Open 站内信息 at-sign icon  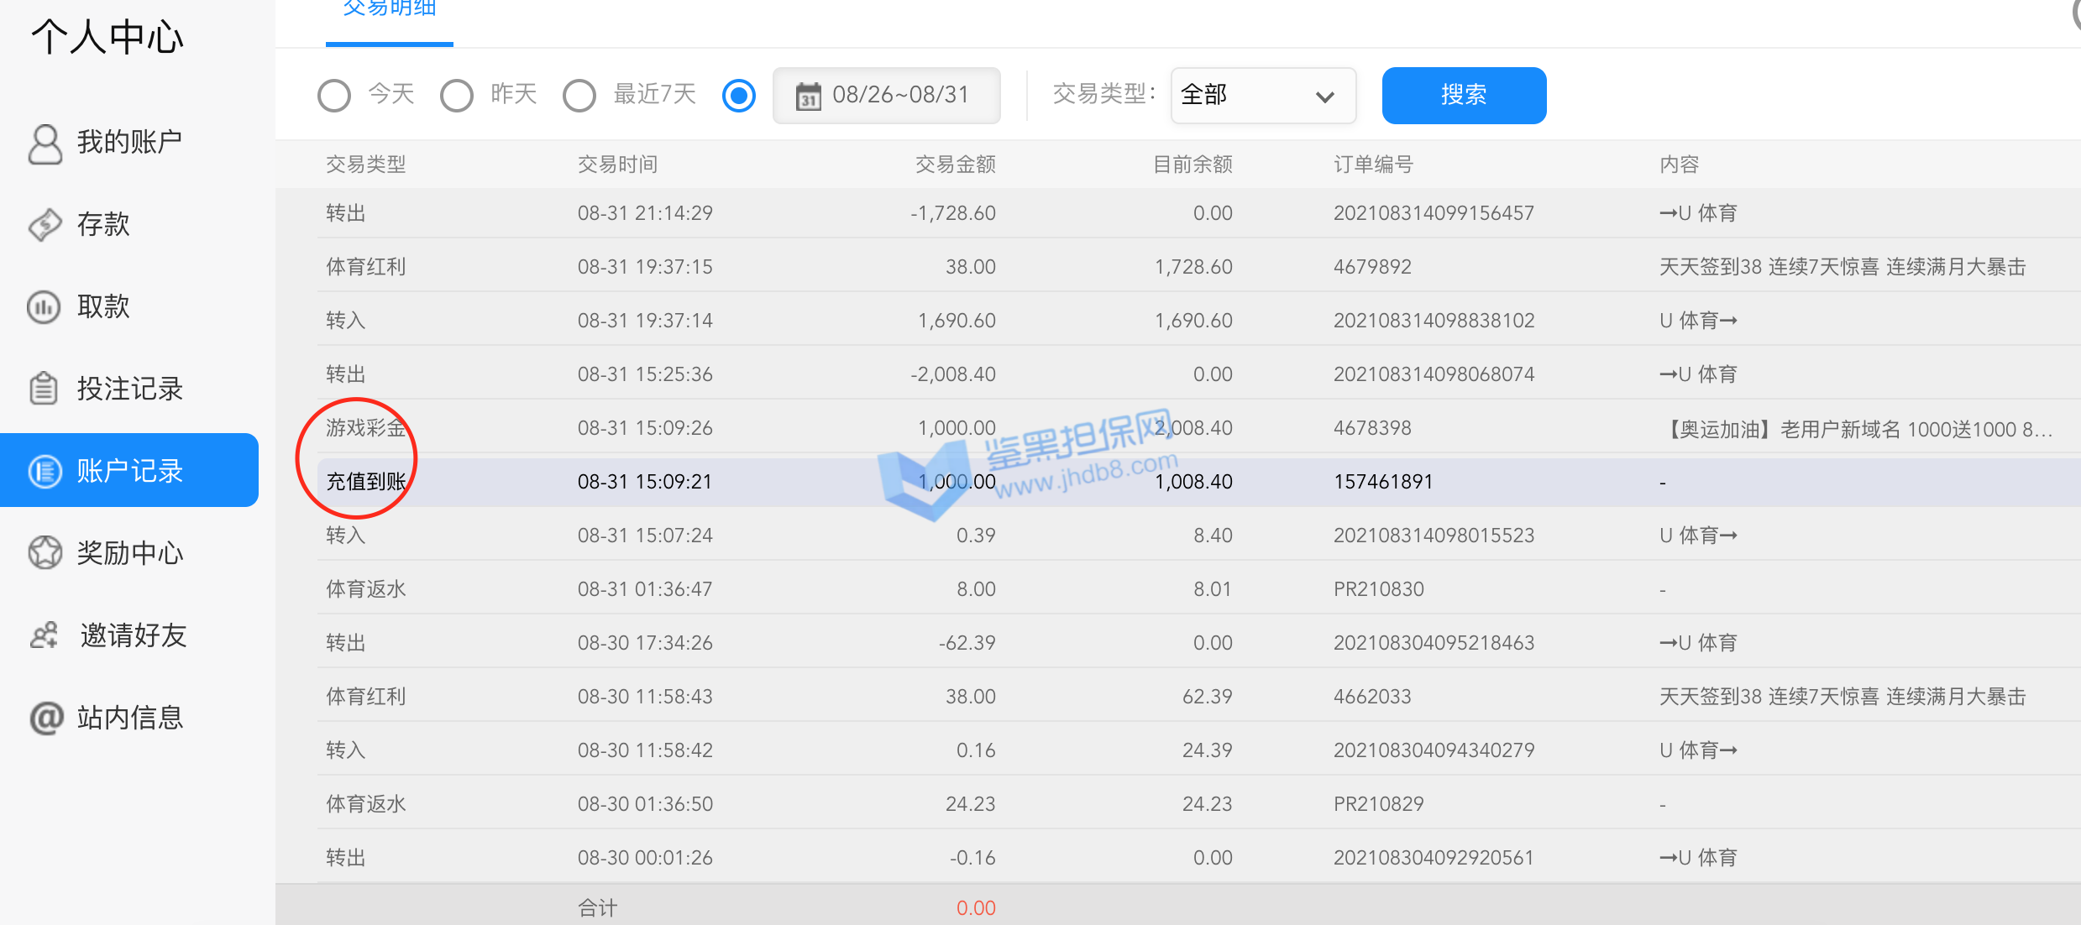[45, 718]
